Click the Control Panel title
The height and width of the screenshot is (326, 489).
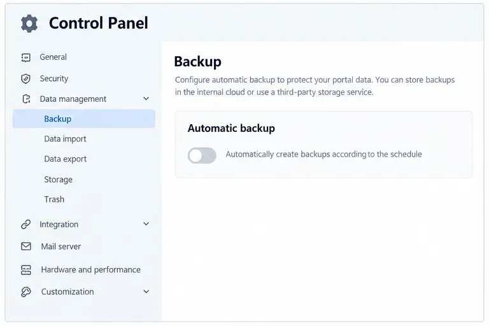[99, 23]
